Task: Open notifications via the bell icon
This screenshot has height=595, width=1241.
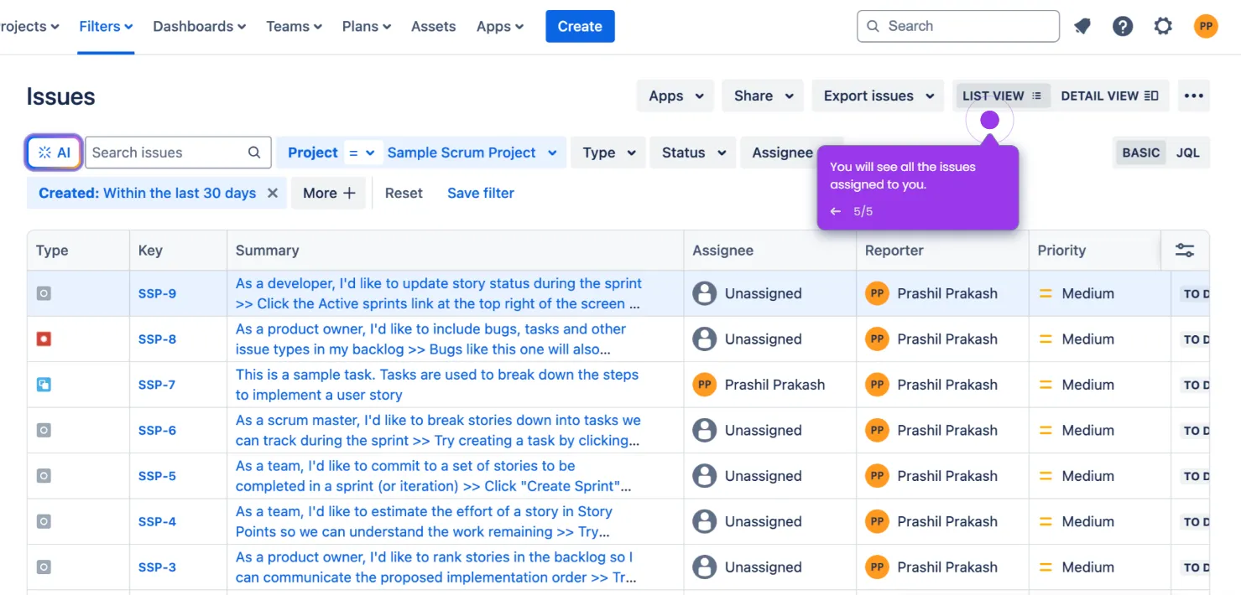Action: 1082,26
